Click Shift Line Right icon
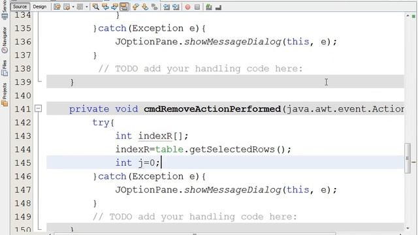418x235 pixels. pos(176,7)
